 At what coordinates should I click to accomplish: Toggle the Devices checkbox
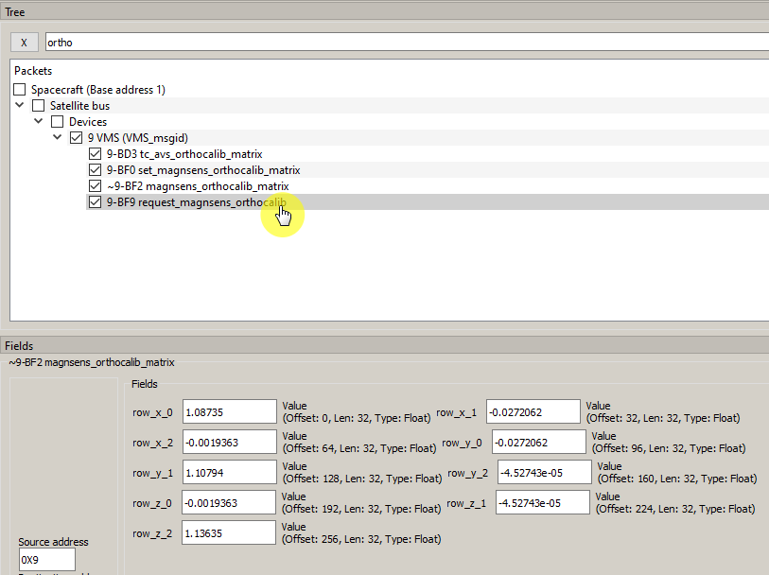point(58,122)
